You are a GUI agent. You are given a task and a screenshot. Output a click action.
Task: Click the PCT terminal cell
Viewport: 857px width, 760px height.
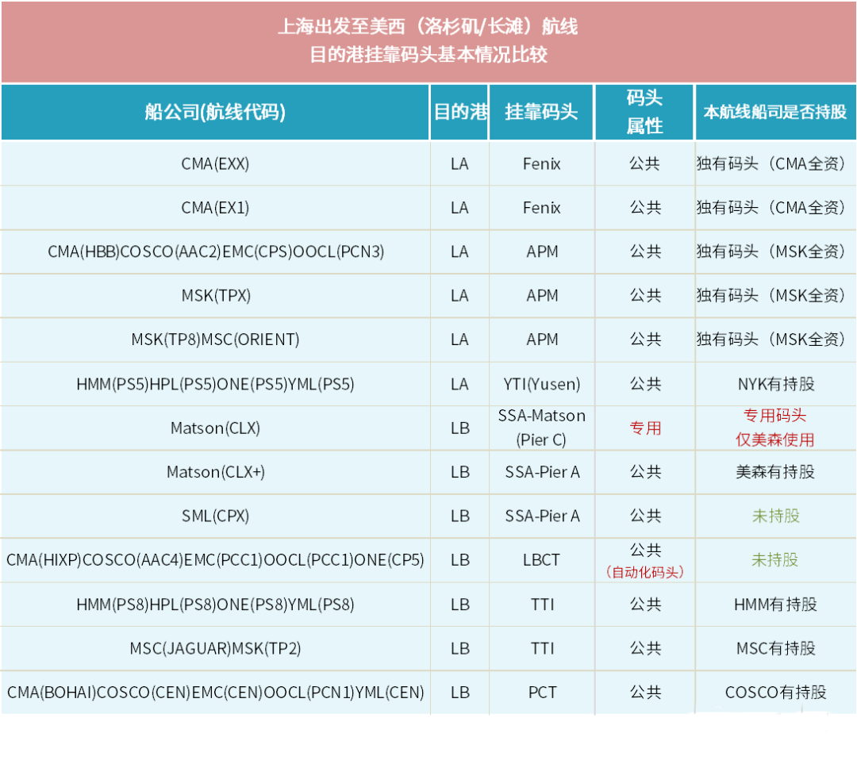point(542,693)
